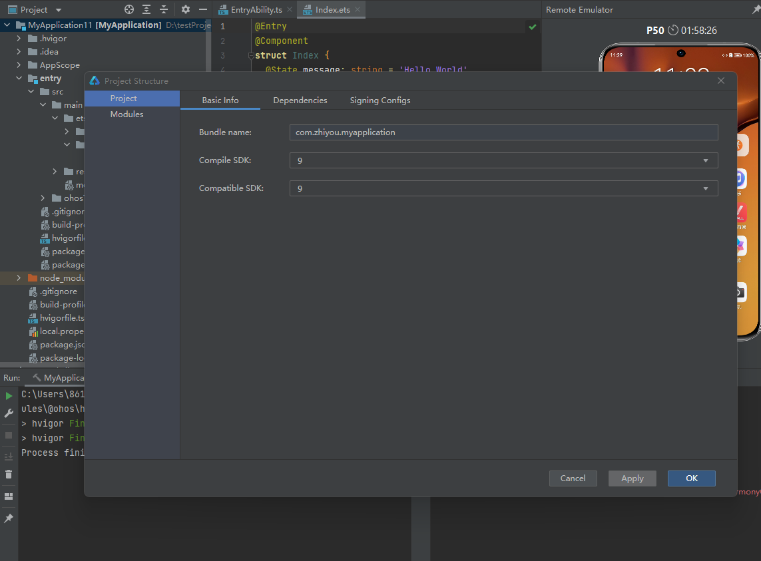Open the Compile SDK dropdown
The width and height of the screenshot is (761, 561).
[705, 160]
